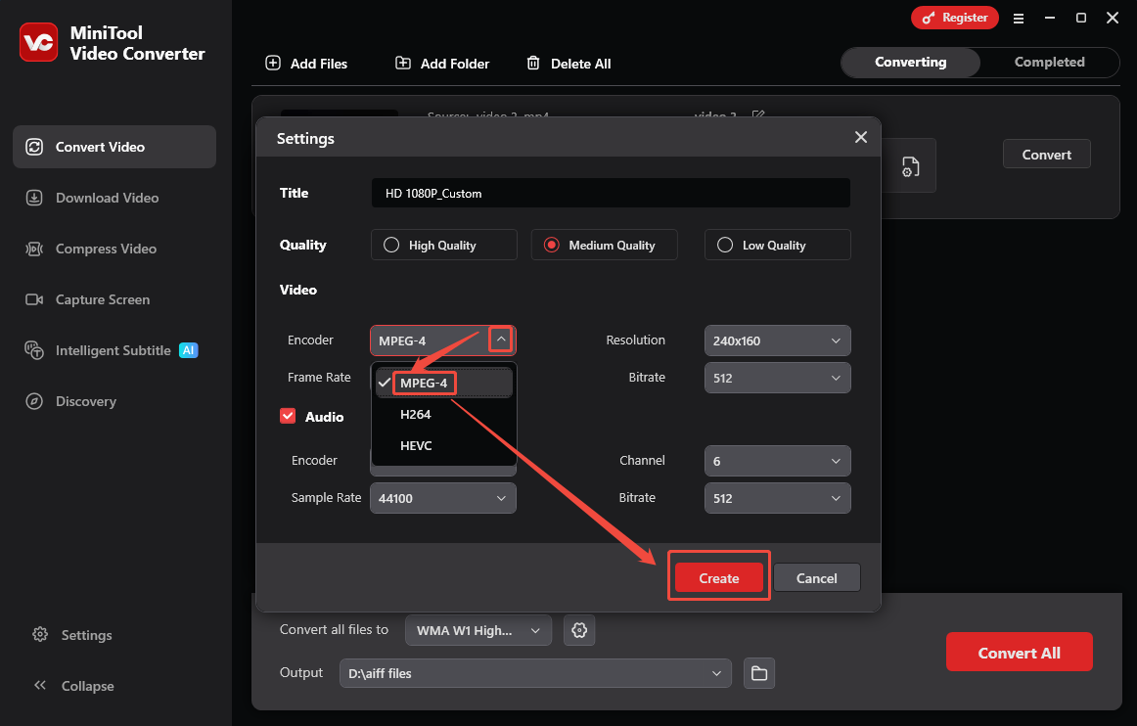Open the output format settings gear
1137x726 pixels.
(579, 630)
